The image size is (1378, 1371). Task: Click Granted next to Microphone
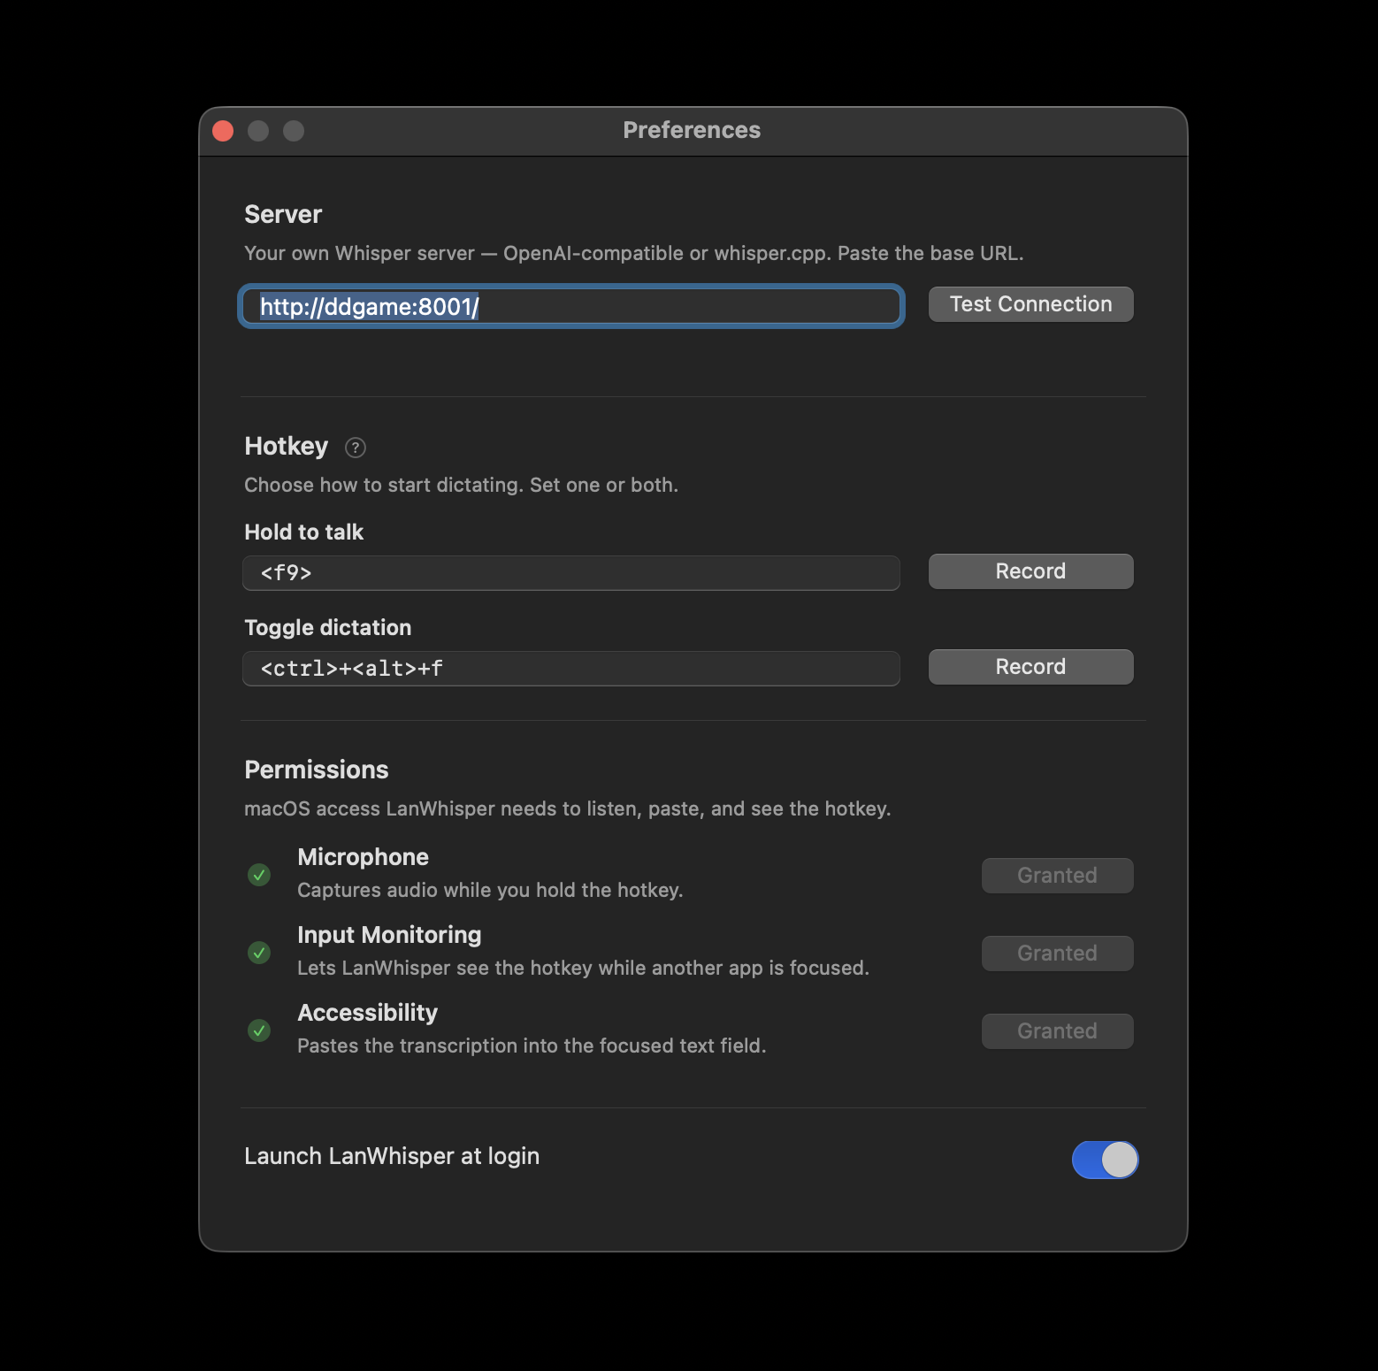1056,875
